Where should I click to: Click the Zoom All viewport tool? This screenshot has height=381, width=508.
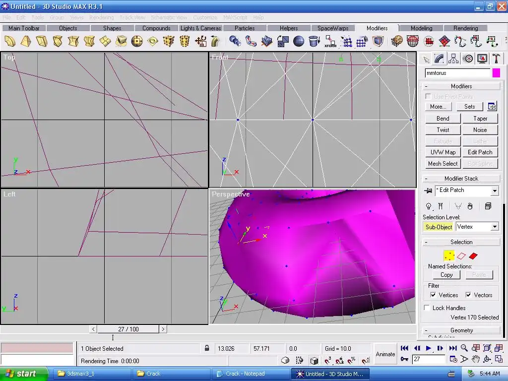pos(476,348)
